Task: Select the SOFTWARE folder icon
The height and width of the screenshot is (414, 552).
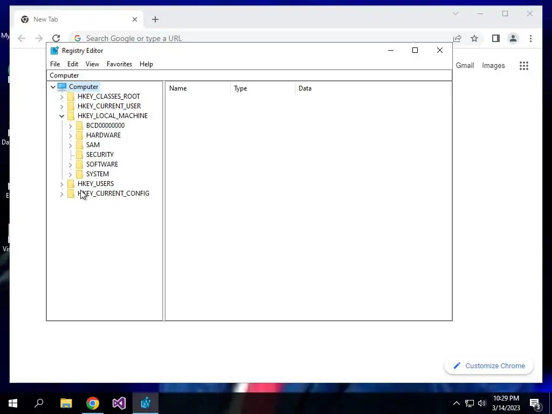Action: pos(80,164)
